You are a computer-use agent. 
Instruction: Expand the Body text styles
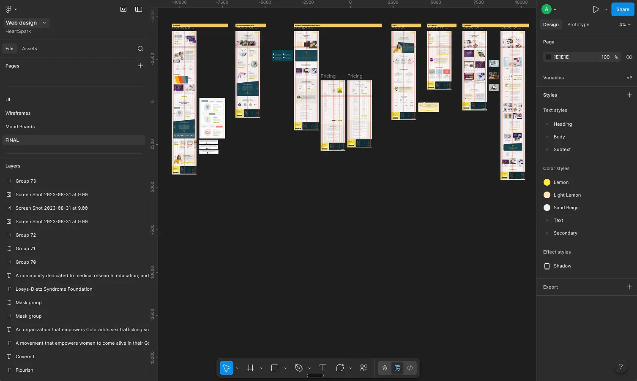click(547, 137)
